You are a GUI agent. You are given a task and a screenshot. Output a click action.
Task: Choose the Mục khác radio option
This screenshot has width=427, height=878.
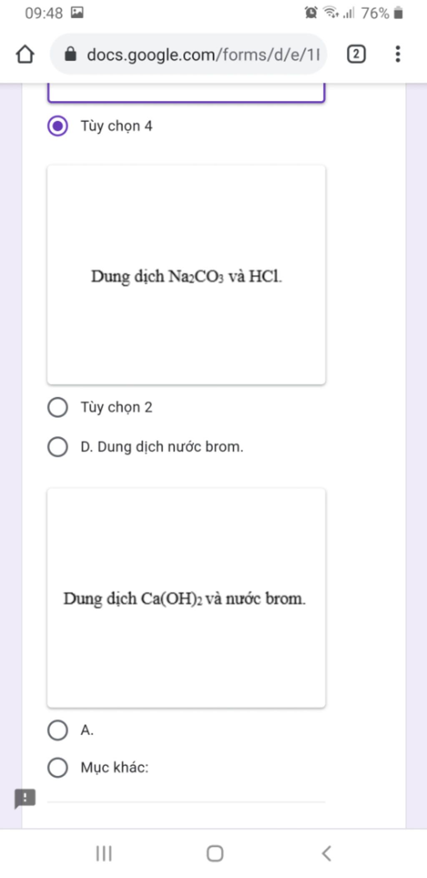click(58, 768)
